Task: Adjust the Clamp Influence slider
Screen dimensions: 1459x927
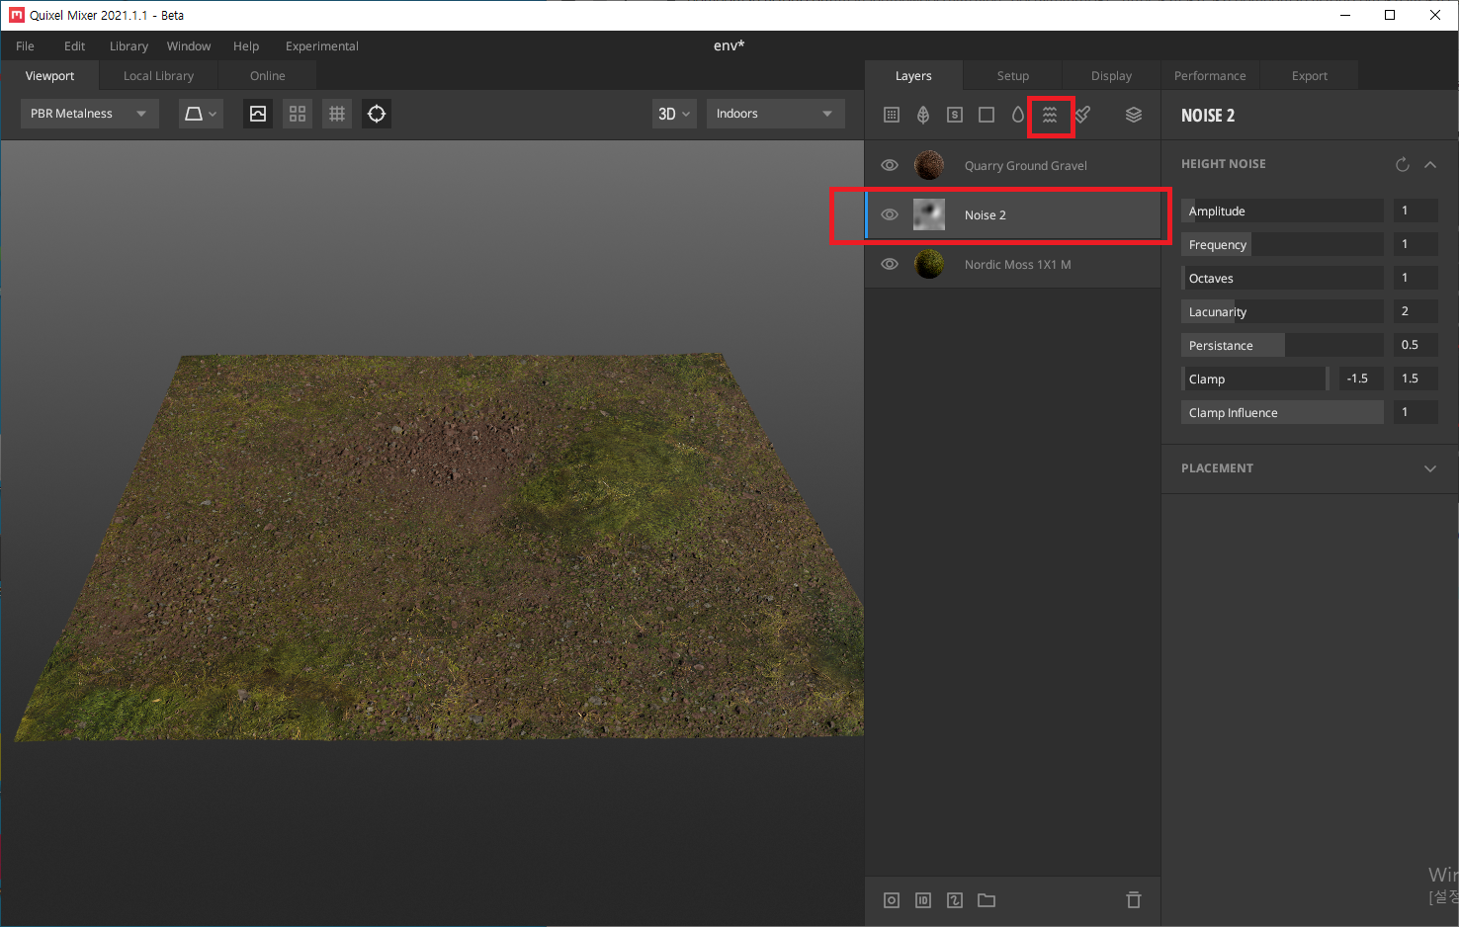Action: [x=1282, y=412]
